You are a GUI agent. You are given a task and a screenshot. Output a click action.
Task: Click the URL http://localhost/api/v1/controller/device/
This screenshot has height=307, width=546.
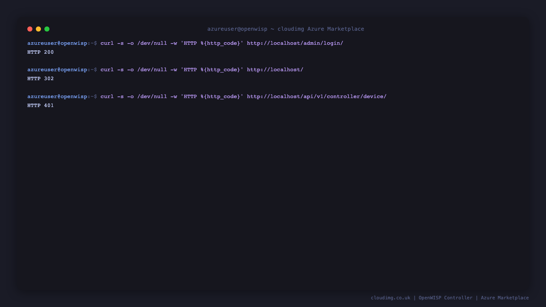click(x=317, y=96)
